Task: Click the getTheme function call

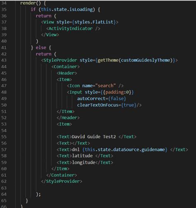Action: tap(108, 60)
